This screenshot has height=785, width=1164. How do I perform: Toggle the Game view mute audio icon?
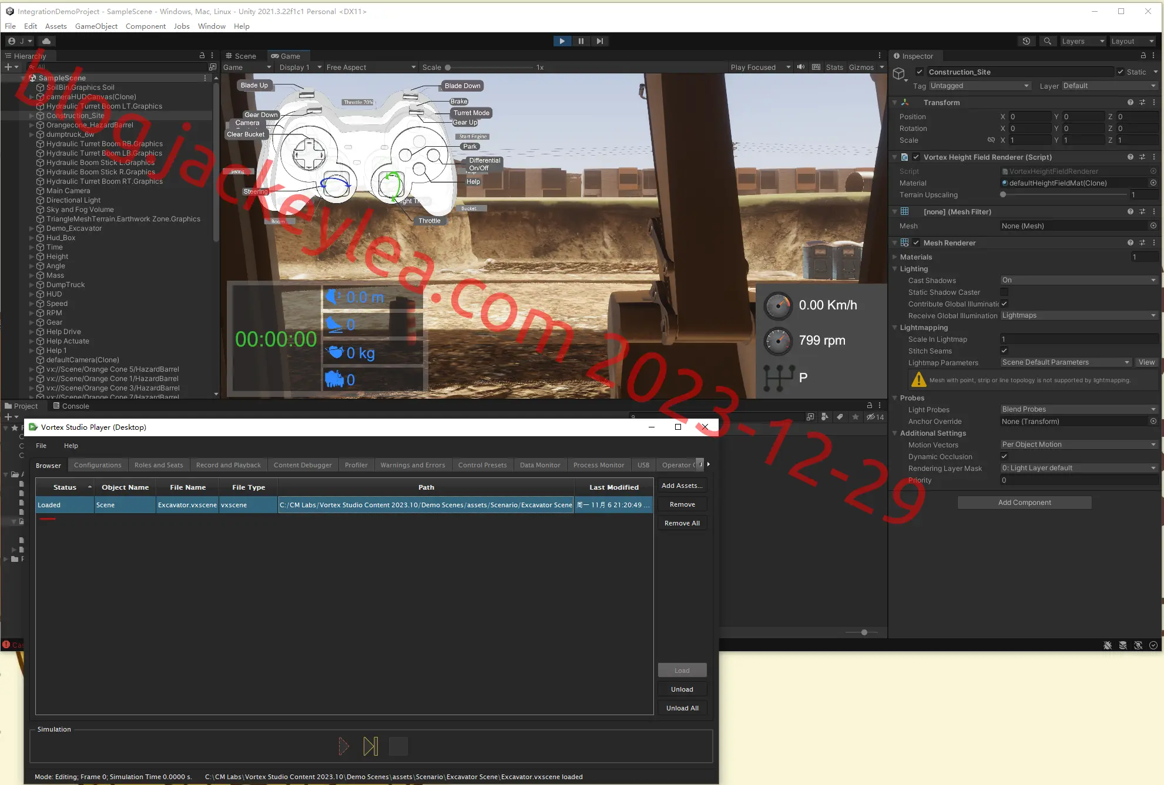tap(800, 67)
